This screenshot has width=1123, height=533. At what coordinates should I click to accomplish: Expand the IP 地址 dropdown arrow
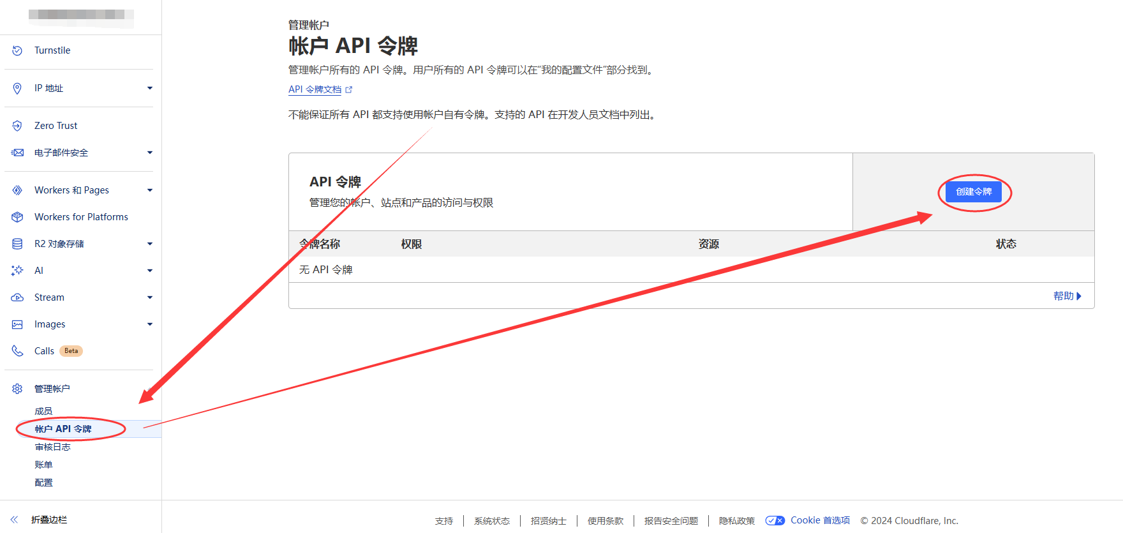pos(150,88)
